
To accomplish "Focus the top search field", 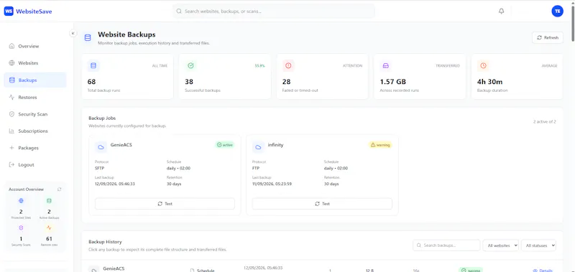I will coord(274,11).
